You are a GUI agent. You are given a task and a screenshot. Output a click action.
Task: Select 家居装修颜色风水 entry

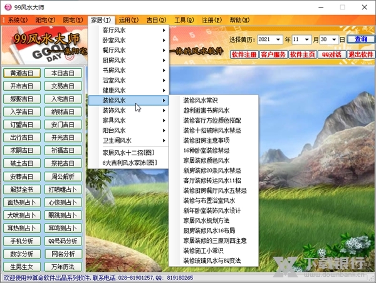(x=214, y=160)
